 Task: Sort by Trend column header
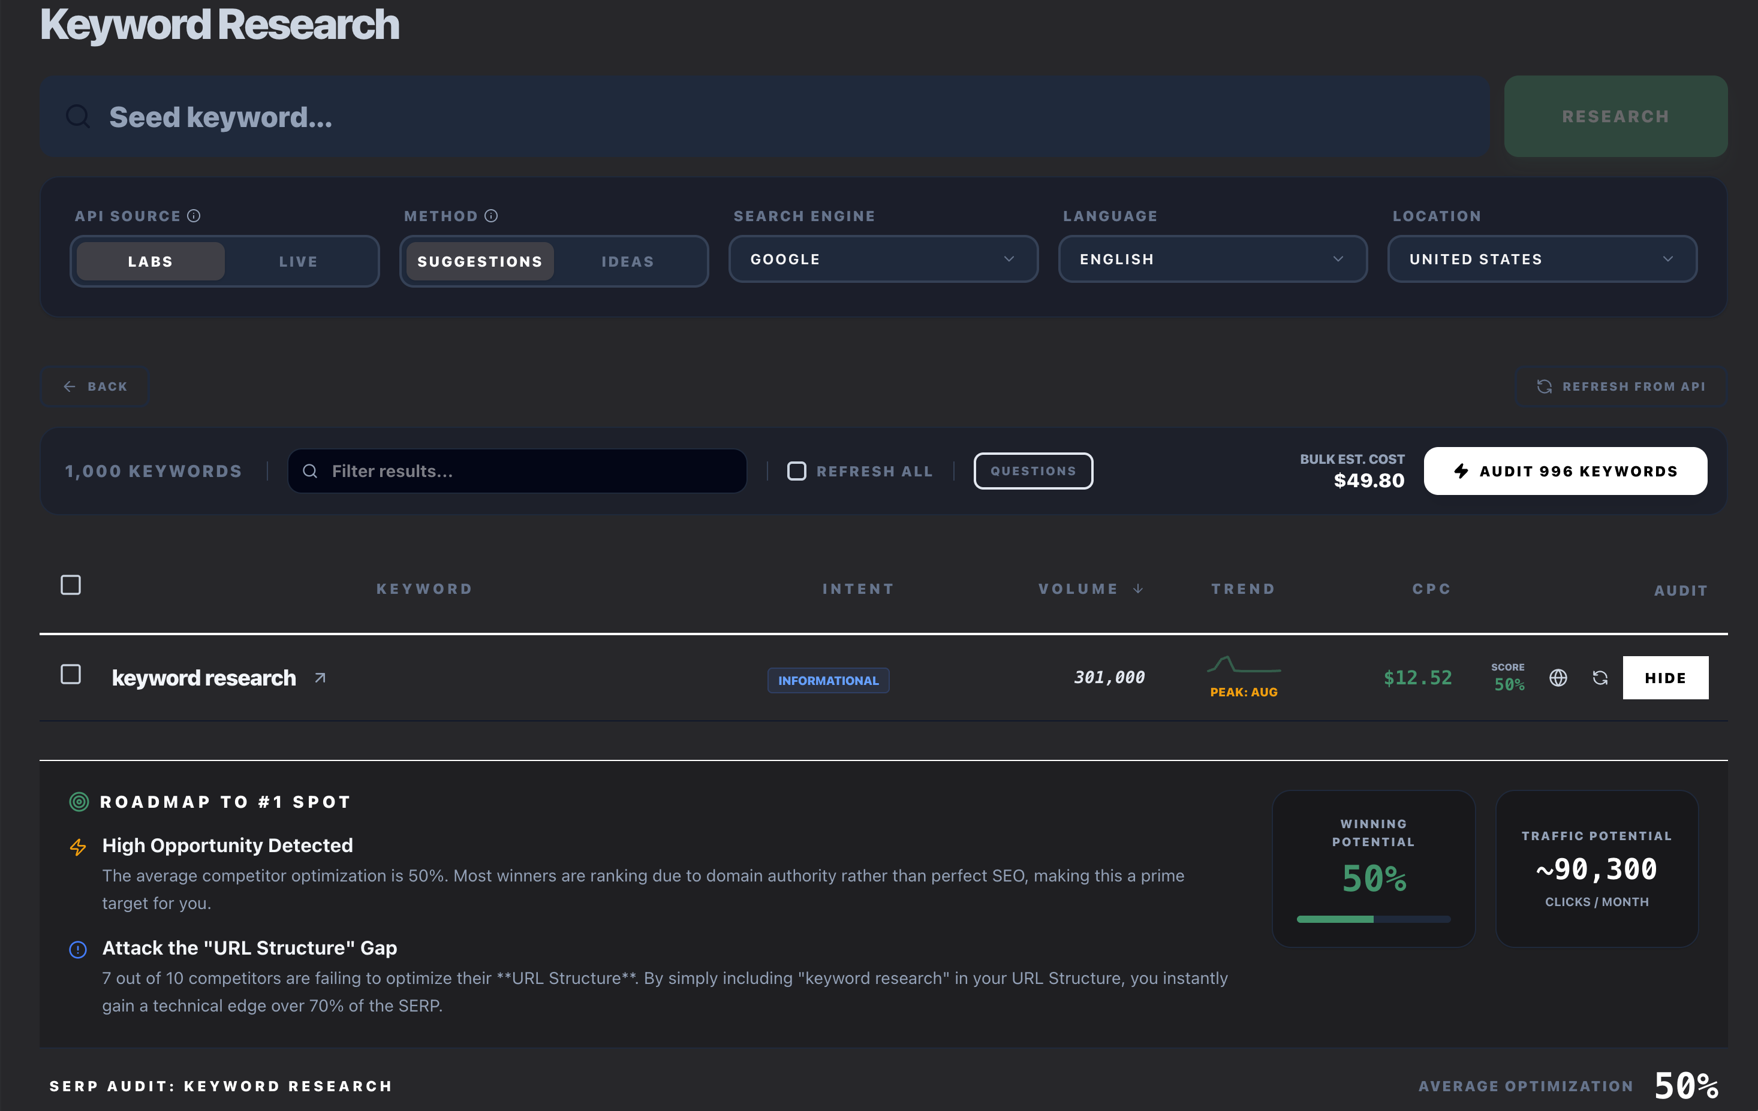click(x=1244, y=588)
